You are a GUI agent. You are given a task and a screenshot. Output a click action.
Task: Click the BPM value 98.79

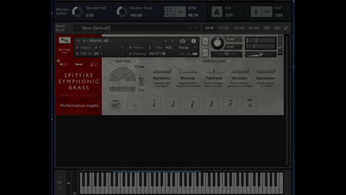coord(193,15)
